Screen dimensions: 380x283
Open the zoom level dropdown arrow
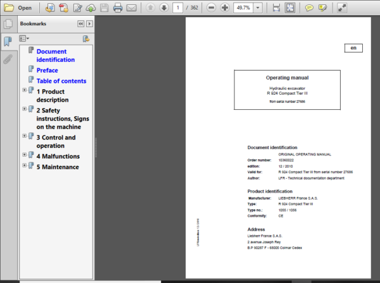click(x=258, y=8)
